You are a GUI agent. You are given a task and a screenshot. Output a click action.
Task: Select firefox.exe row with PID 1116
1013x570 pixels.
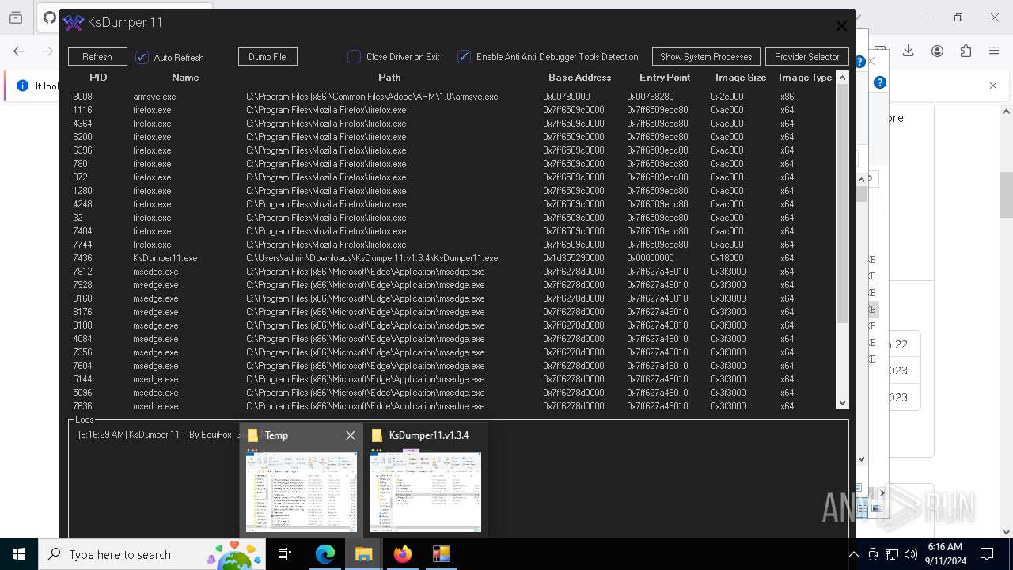pos(451,110)
